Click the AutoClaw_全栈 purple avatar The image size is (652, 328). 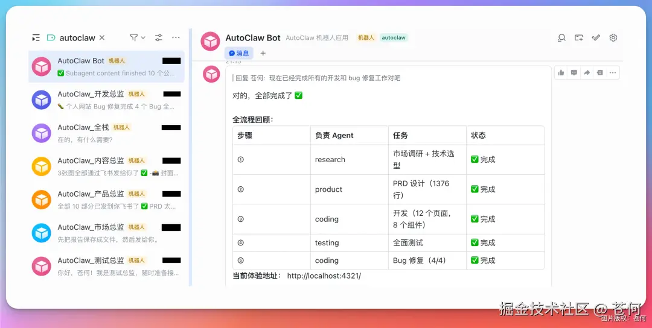click(x=42, y=133)
